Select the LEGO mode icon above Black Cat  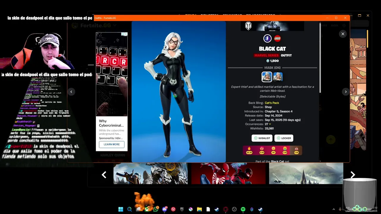tap(277, 38)
